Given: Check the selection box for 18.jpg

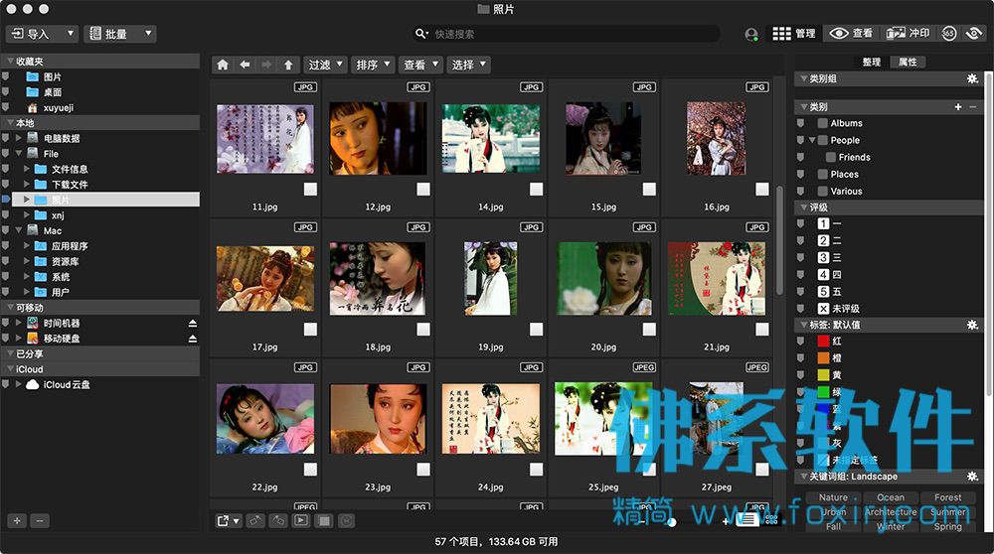Looking at the screenshot, I should pyautogui.click(x=423, y=330).
